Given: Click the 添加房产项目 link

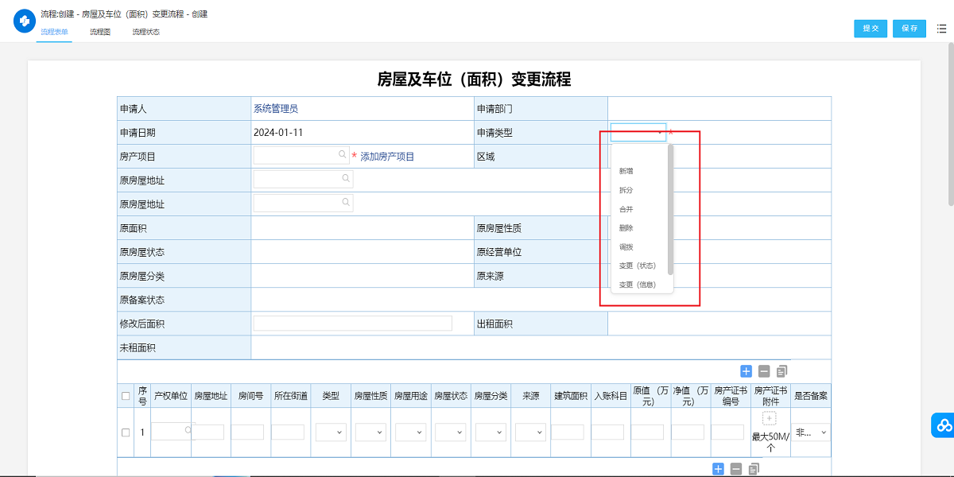Looking at the screenshot, I should point(387,157).
